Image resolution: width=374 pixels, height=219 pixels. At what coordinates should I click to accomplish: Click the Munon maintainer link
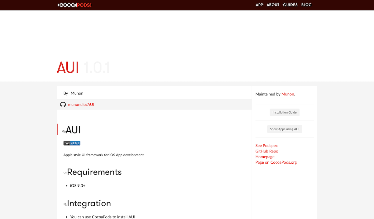coord(288,94)
